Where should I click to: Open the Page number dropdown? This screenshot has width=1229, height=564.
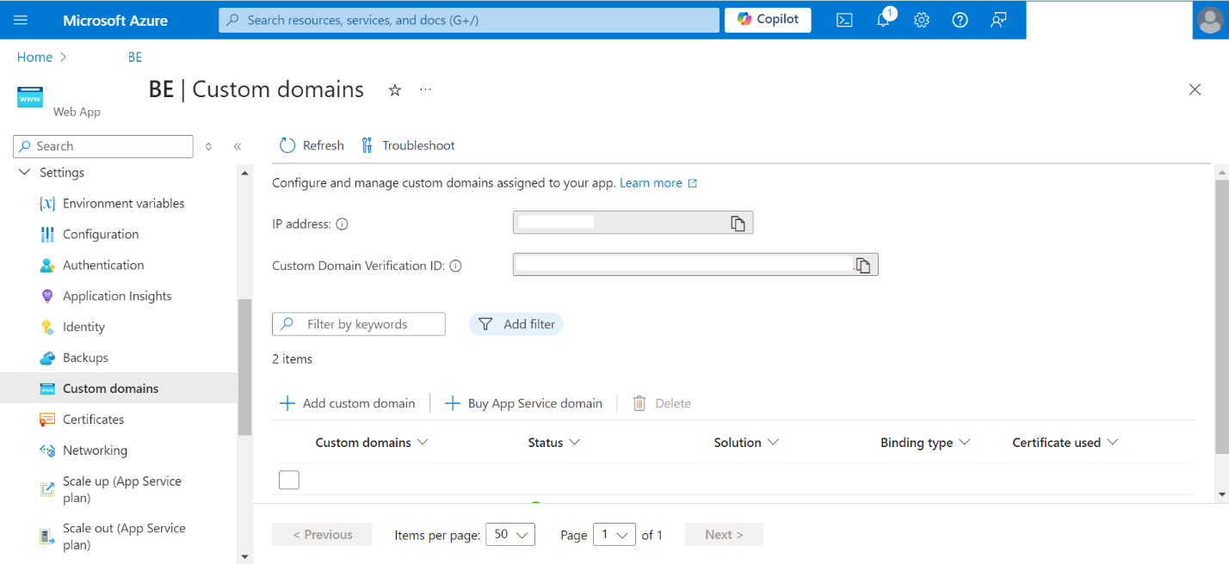pos(614,534)
